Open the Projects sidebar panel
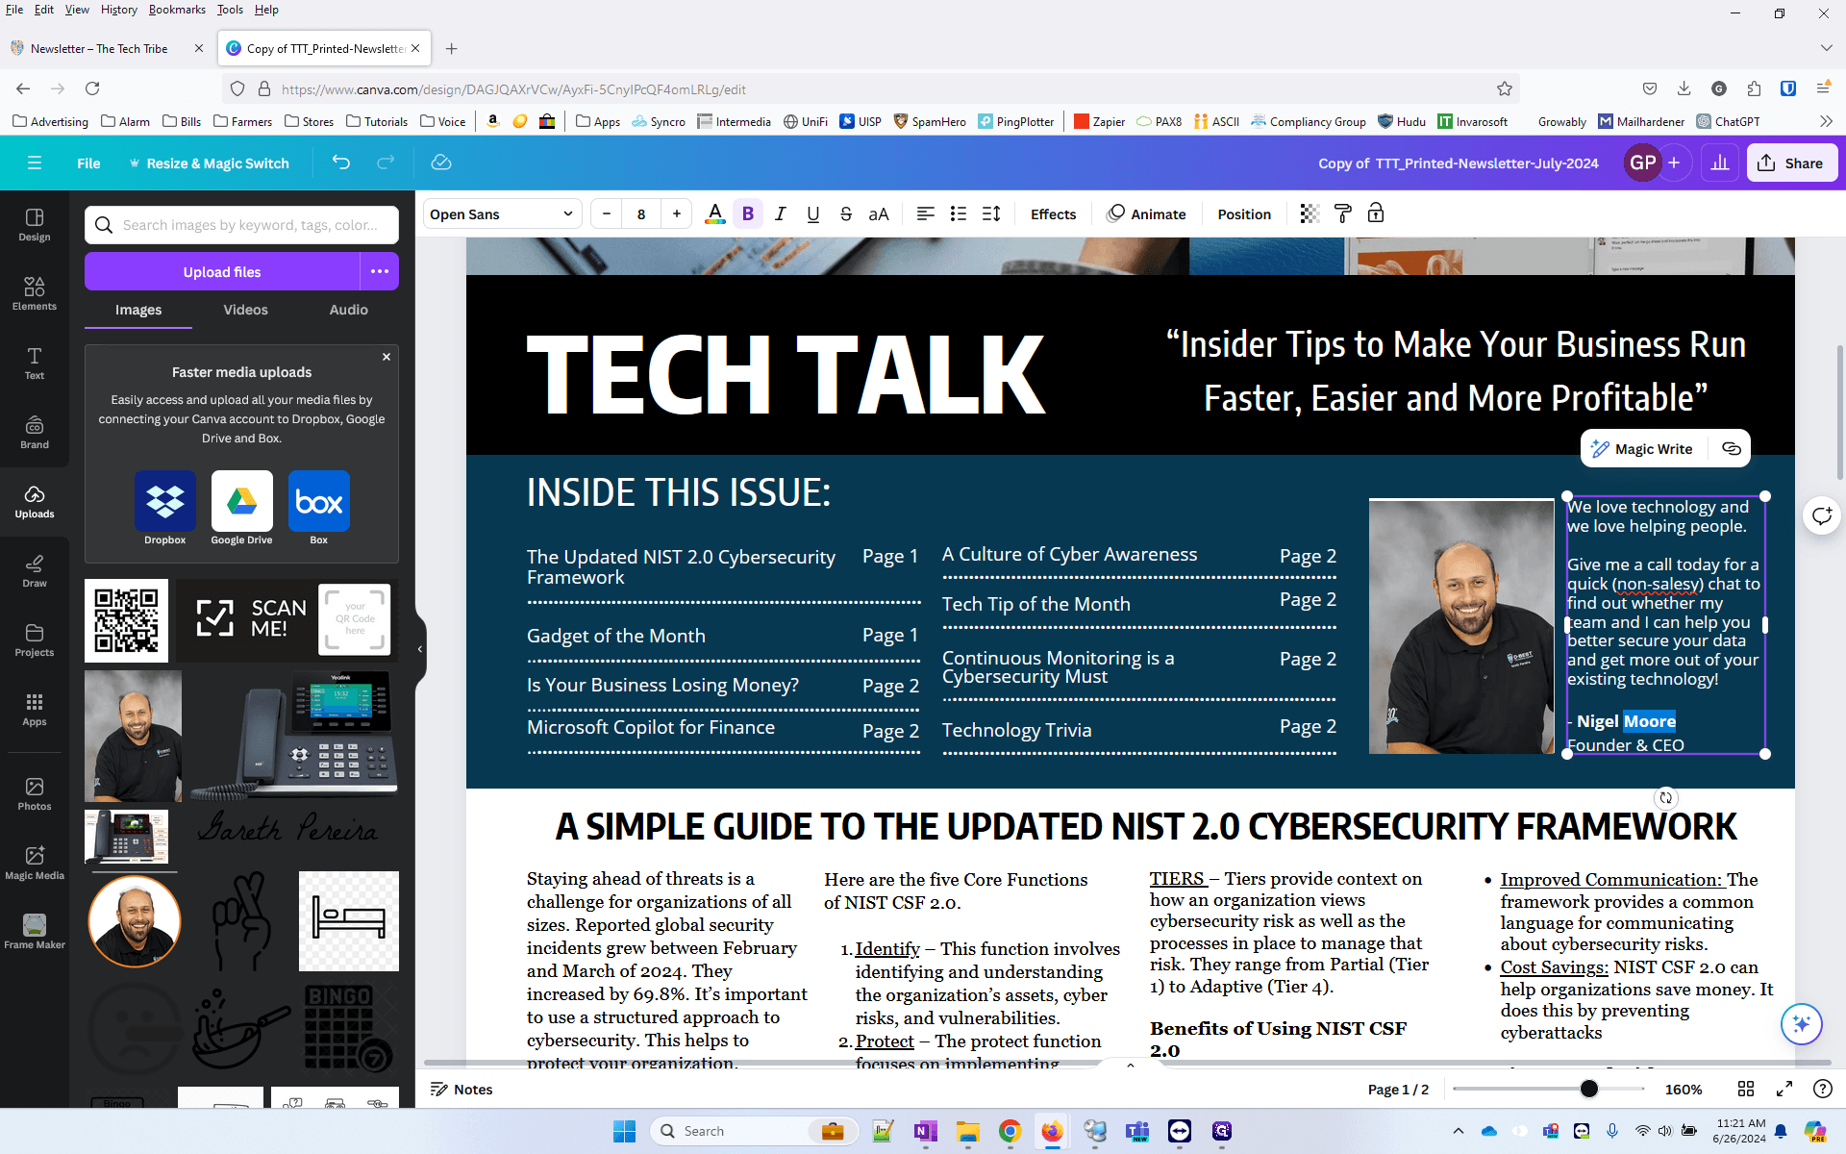 [35, 640]
